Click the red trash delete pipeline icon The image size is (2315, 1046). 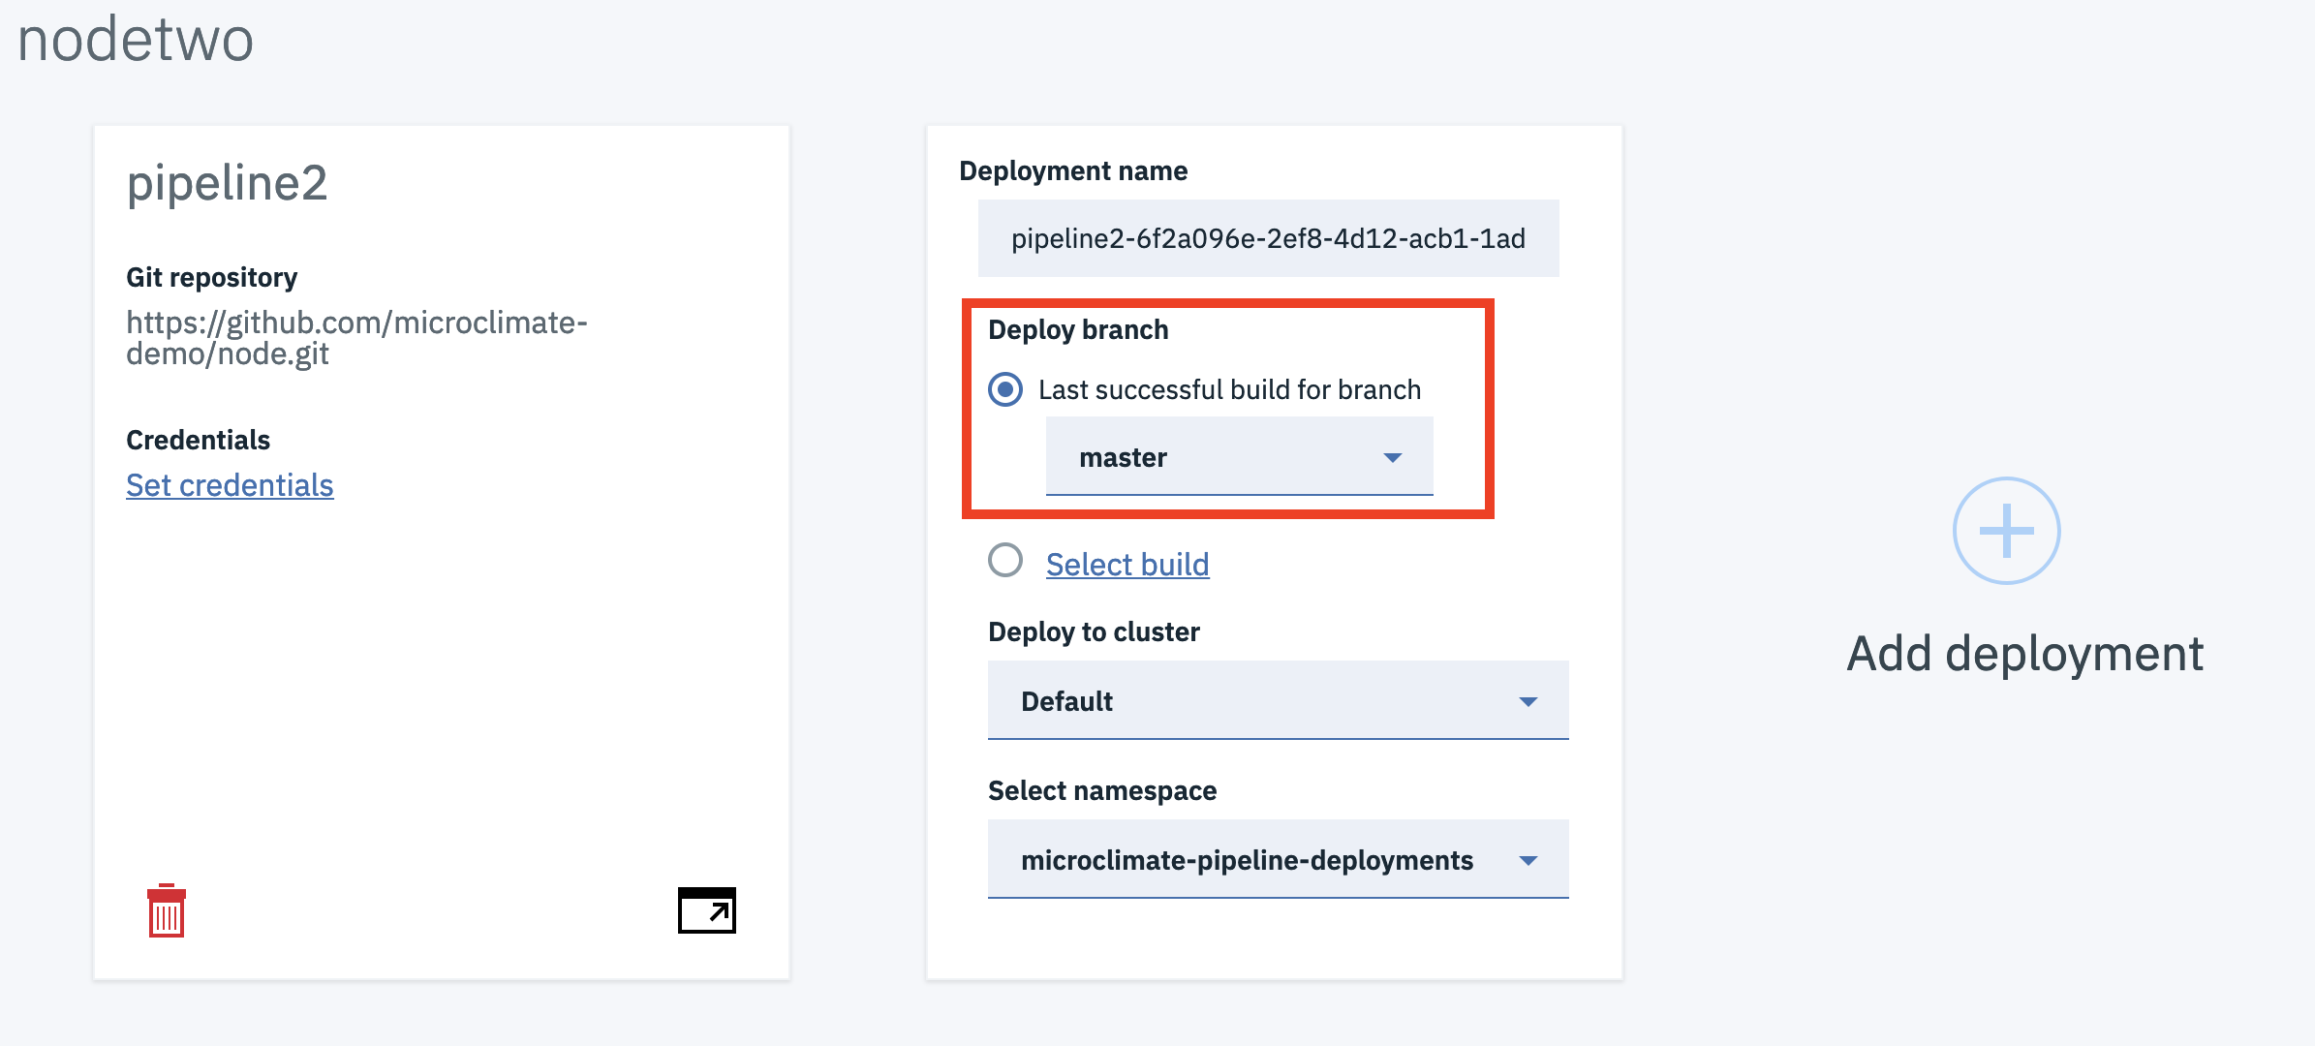tap(167, 910)
